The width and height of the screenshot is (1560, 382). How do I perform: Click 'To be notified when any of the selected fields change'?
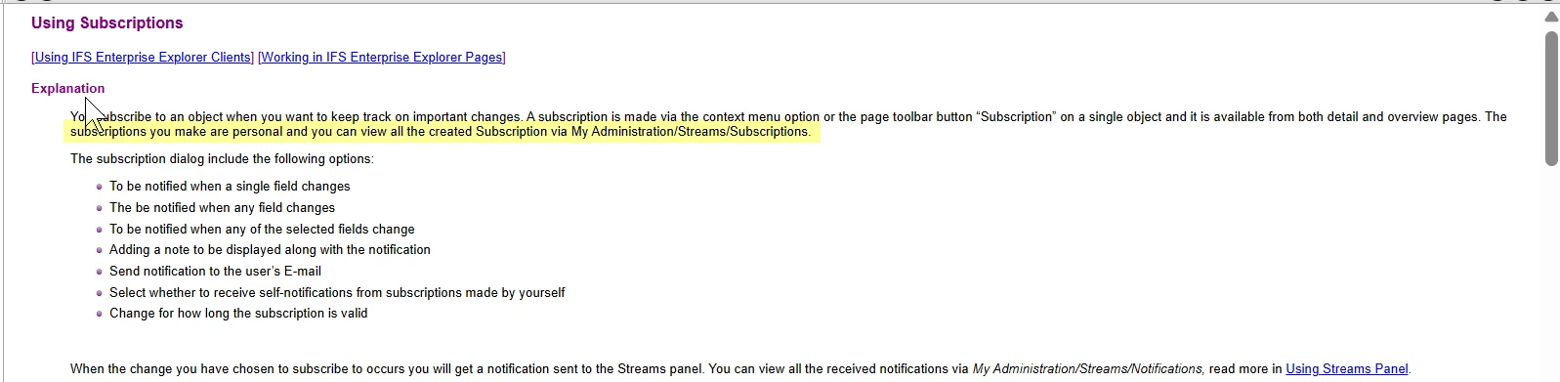262,230
